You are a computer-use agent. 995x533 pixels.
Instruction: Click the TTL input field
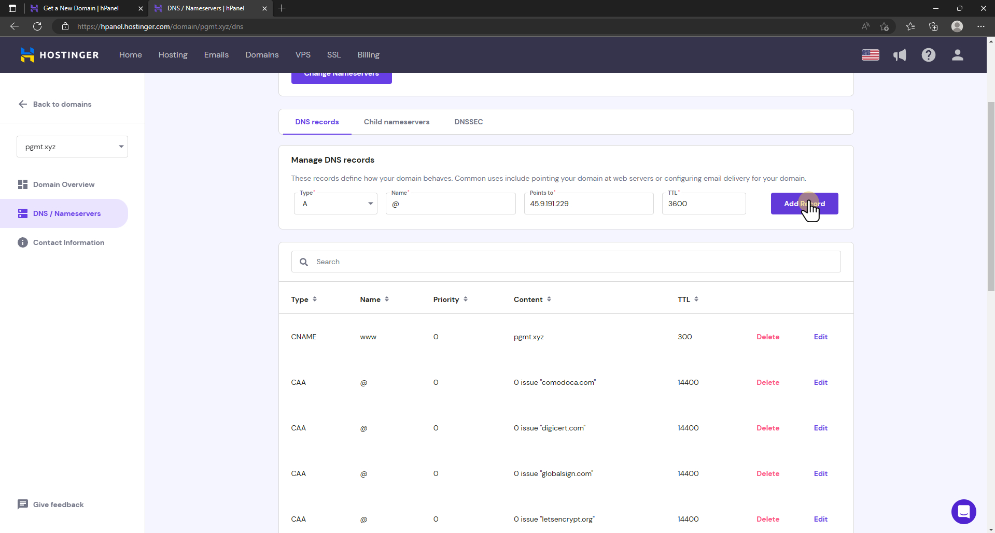click(x=704, y=204)
